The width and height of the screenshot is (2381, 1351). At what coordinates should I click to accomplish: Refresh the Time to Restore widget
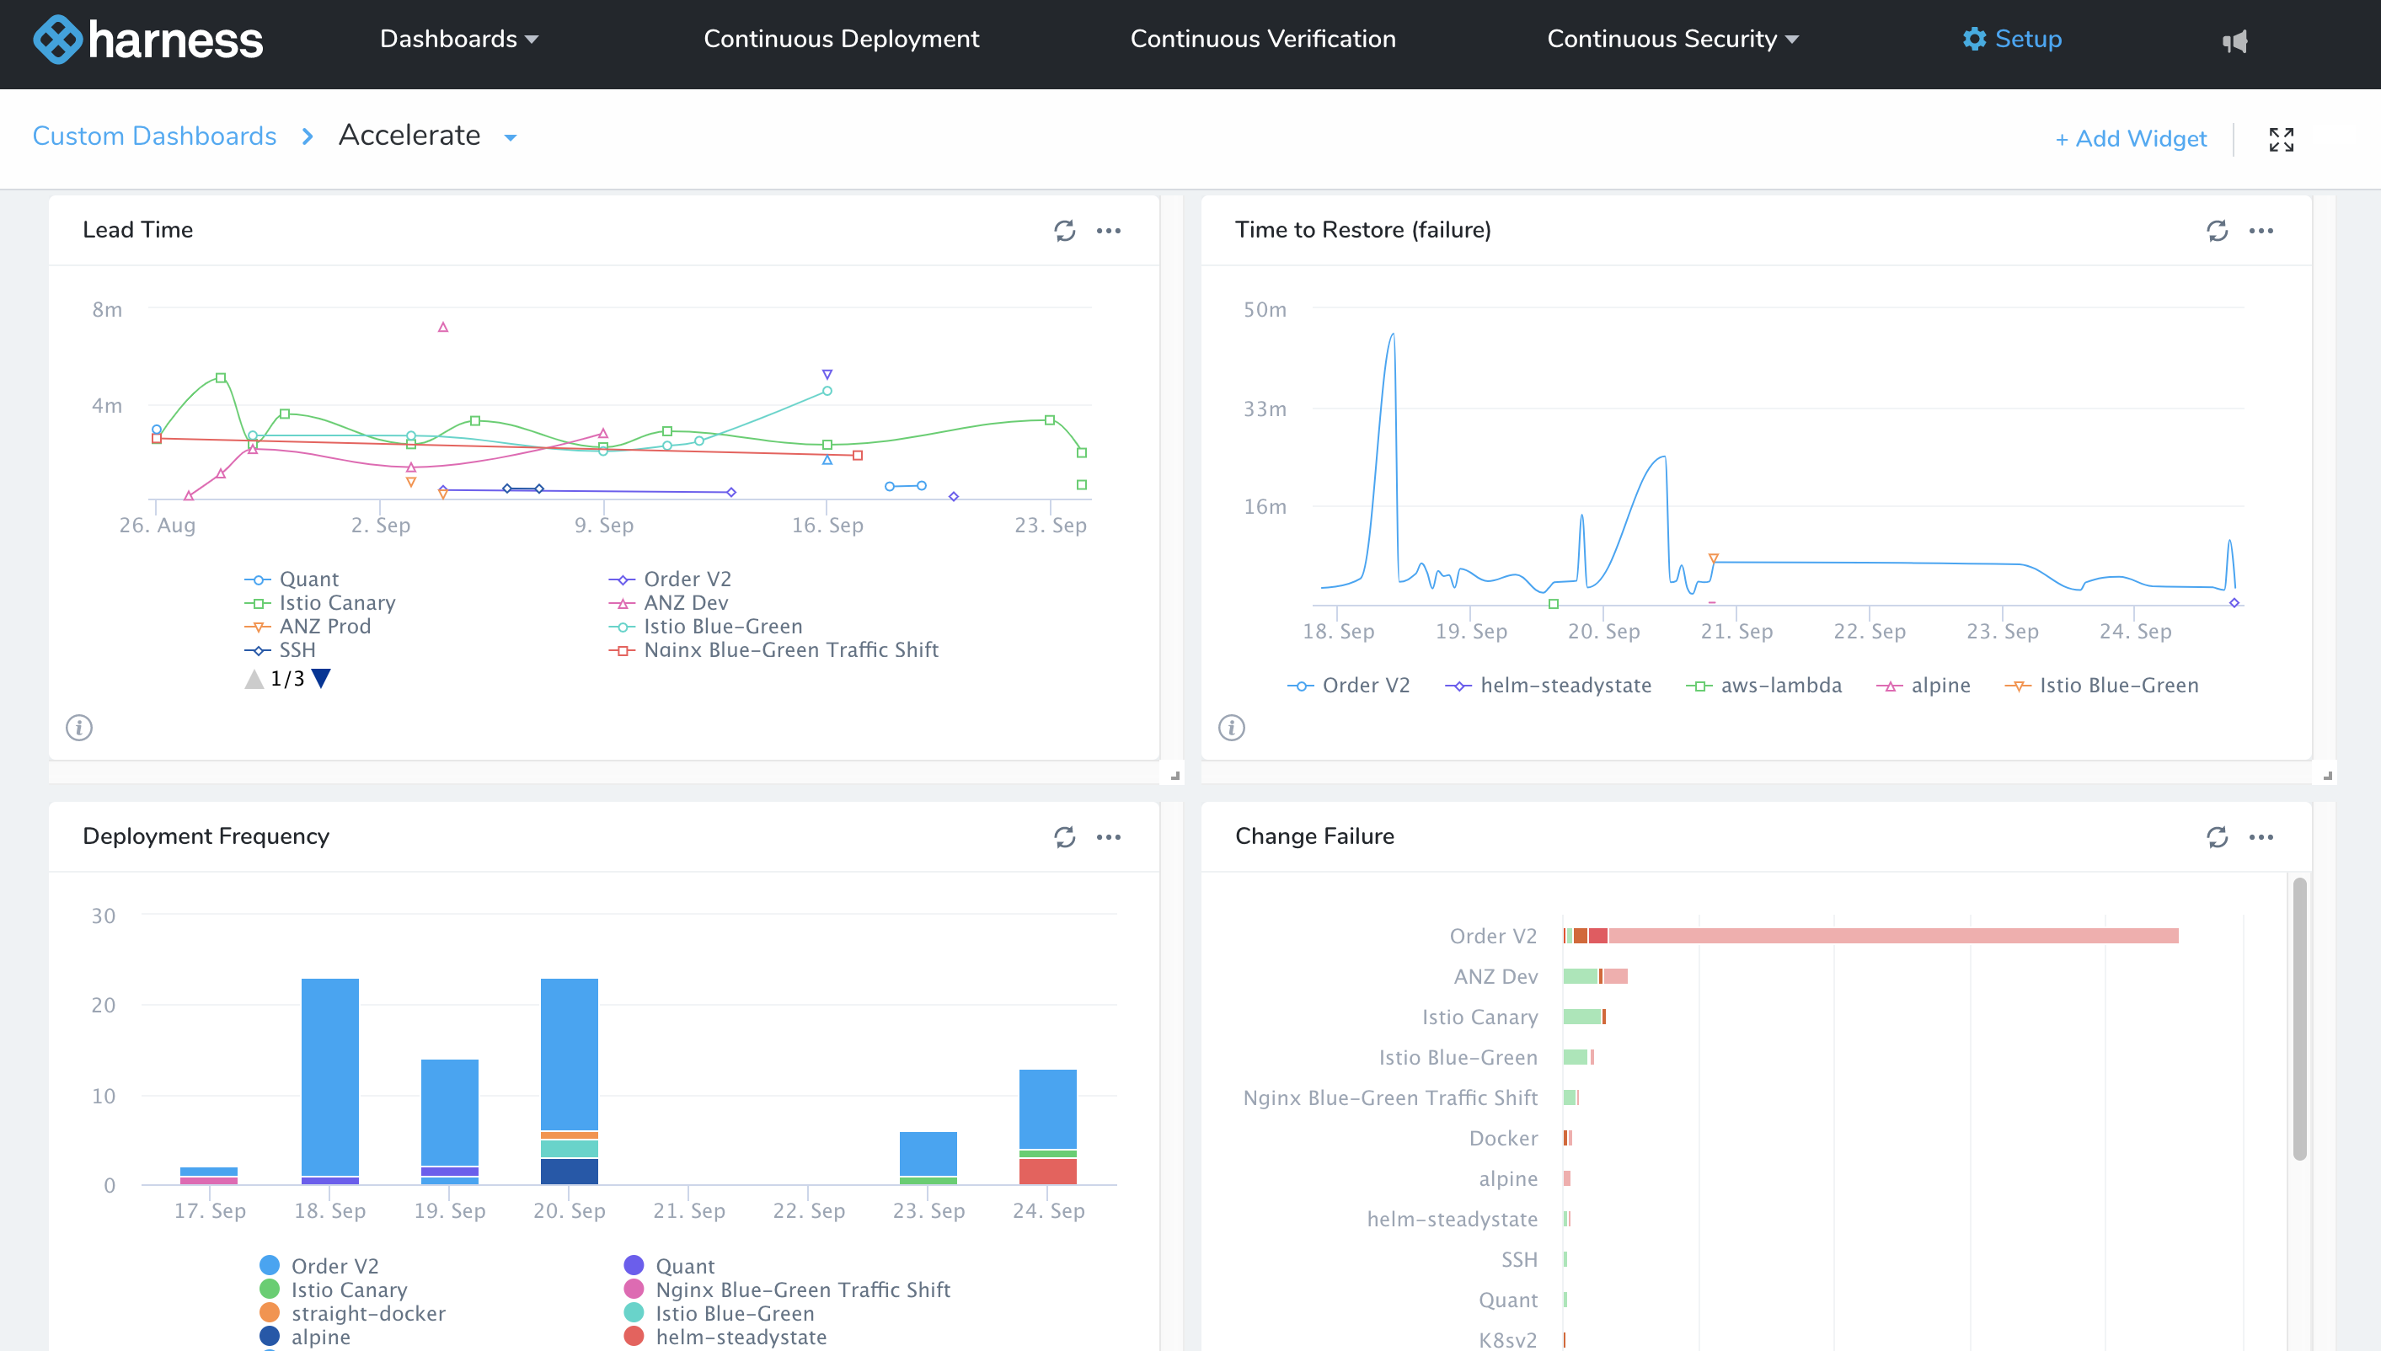click(2217, 230)
